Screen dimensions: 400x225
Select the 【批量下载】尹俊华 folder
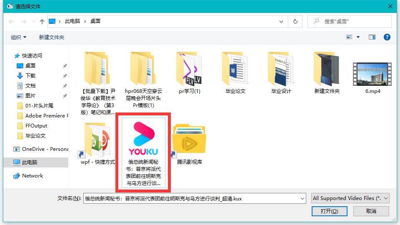click(x=97, y=83)
